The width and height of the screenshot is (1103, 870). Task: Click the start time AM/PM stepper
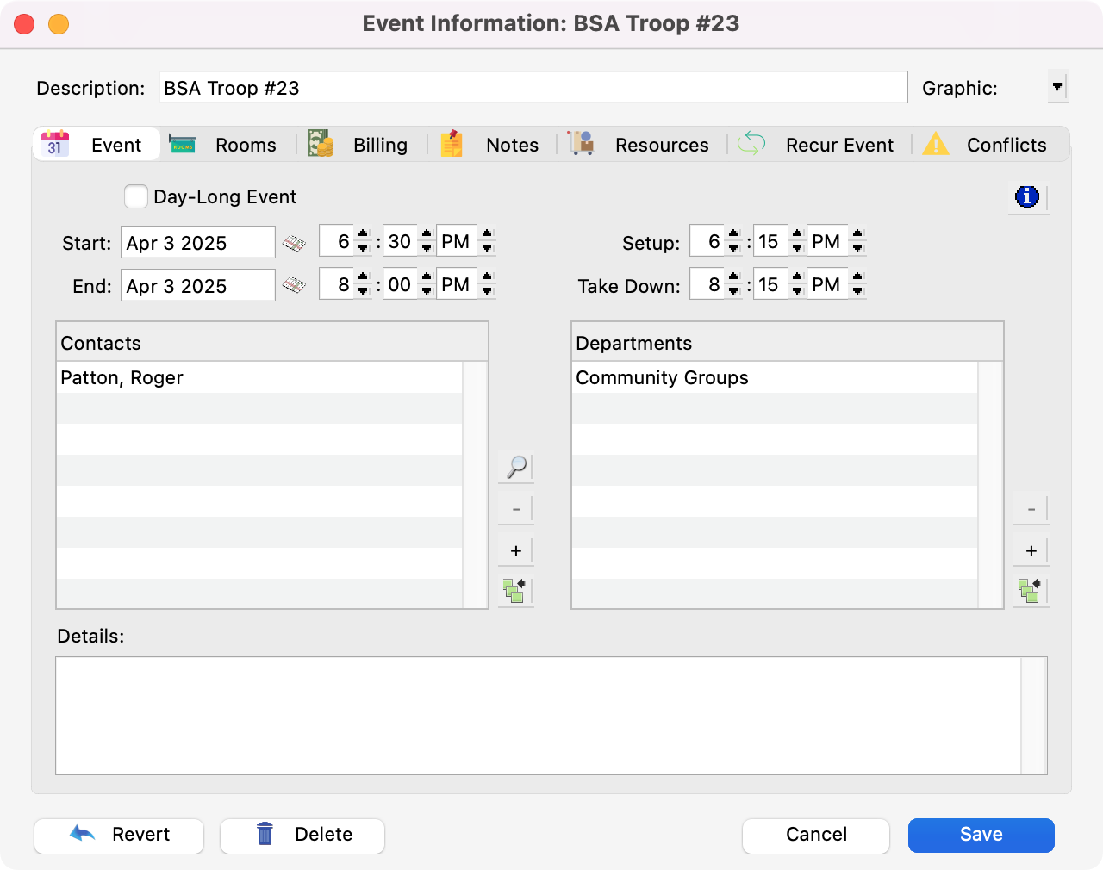click(487, 242)
